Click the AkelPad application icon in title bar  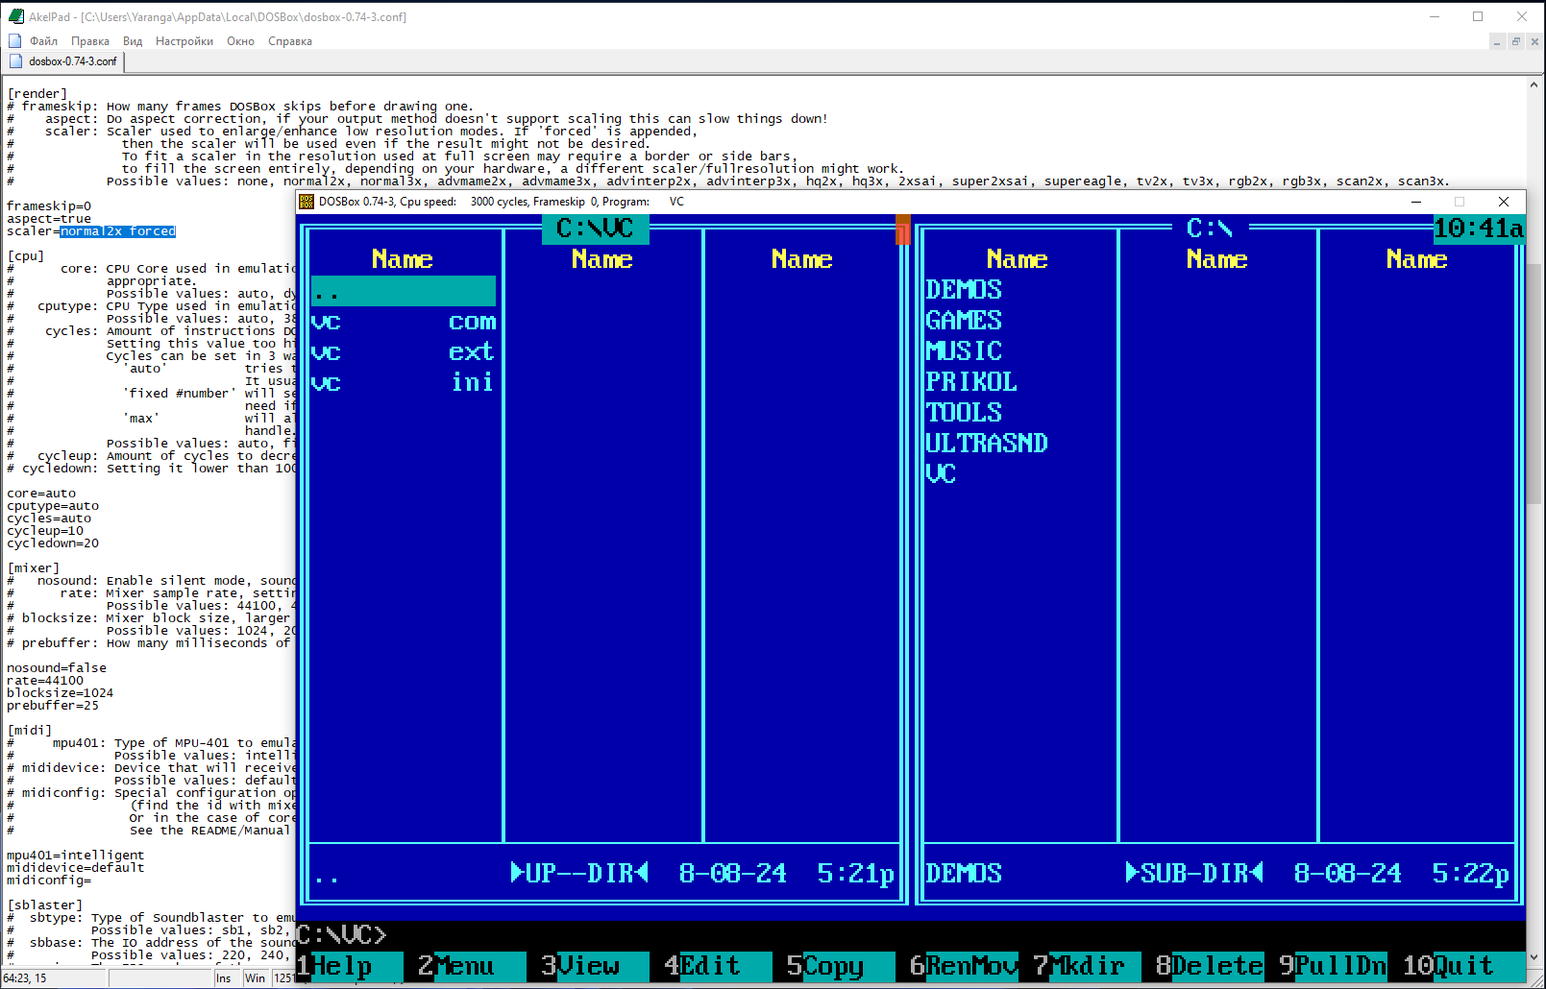(15, 16)
